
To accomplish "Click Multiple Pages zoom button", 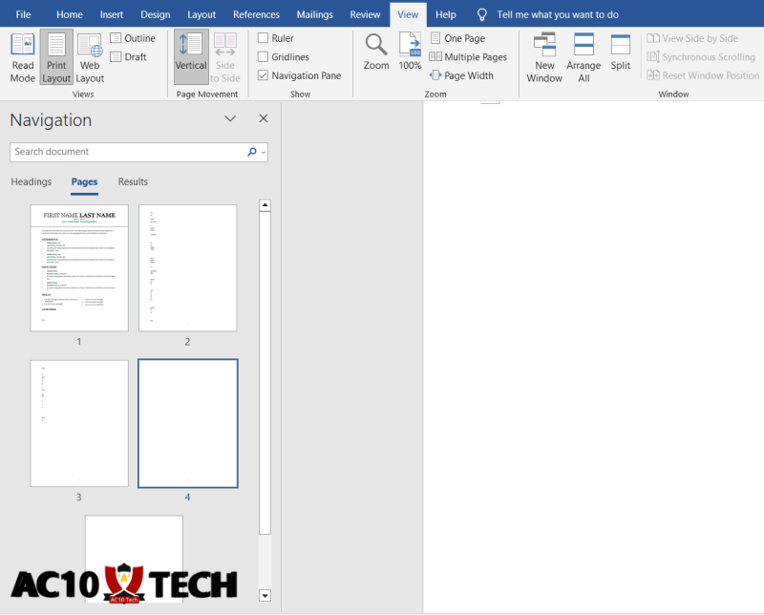I will (x=468, y=57).
